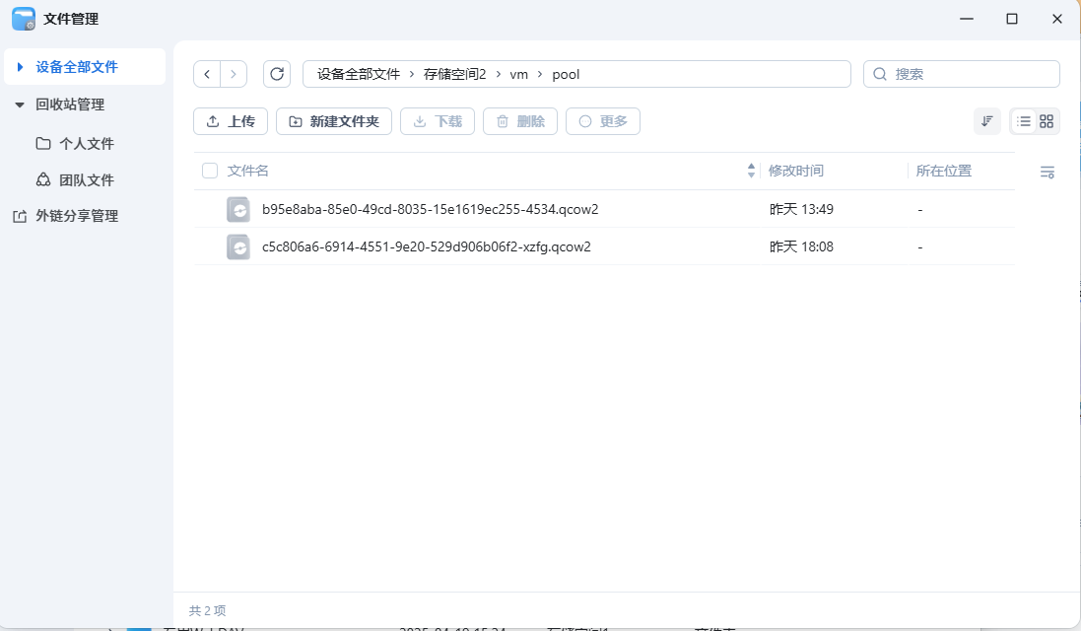Open the sort order options
The image size is (1081, 631).
pyautogui.click(x=987, y=121)
